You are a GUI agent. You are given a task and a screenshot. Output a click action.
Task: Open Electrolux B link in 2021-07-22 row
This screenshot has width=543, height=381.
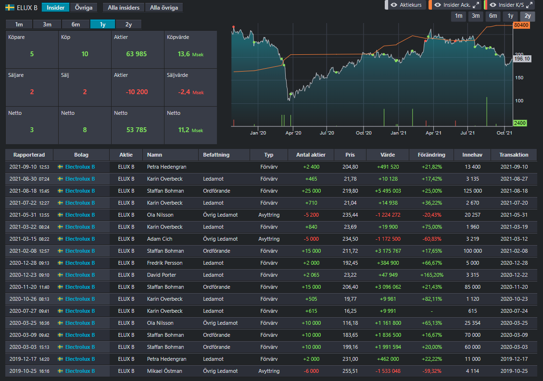tap(80, 203)
